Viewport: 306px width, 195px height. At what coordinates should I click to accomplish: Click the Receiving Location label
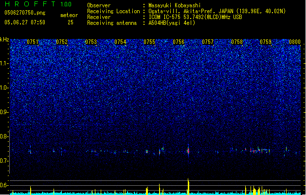click(113, 11)
